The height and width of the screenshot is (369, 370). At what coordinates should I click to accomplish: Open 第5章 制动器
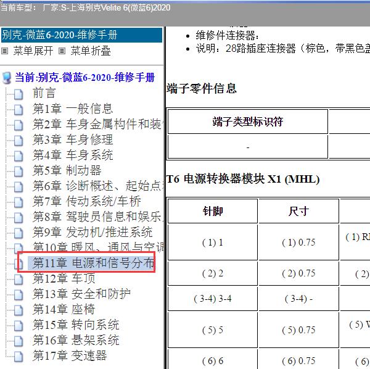pyautogui.click(x=67, y=170)
